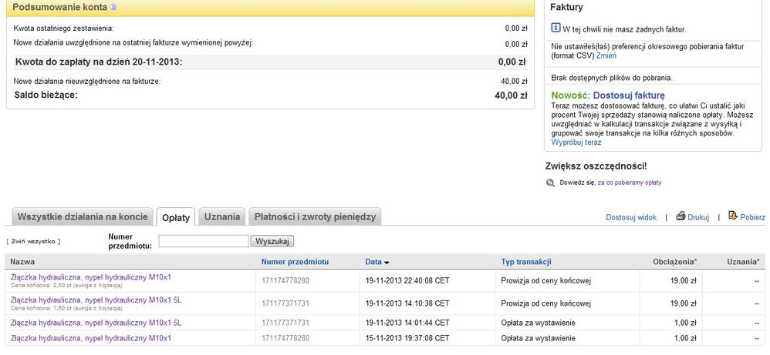The height and width of the screenshot is (355, 770).
Task: Select the Opłaty tab
Action: 176,218
